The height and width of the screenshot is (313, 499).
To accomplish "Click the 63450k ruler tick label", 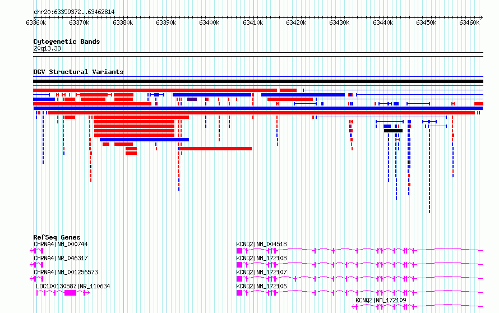I will coord(427,22).
